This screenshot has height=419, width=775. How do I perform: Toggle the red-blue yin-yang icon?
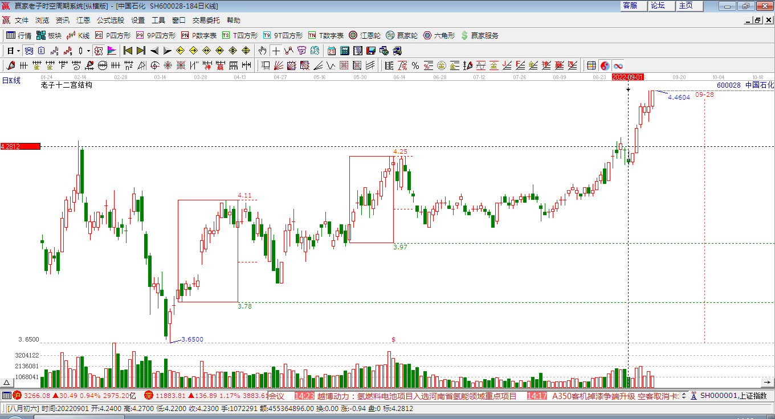pos(605,65)
